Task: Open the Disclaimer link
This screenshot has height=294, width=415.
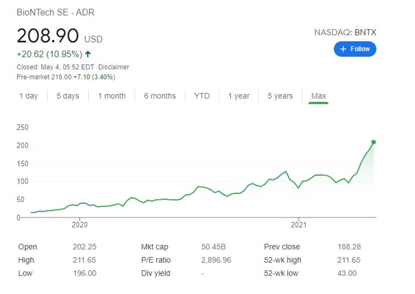Action: coord(114,67)
